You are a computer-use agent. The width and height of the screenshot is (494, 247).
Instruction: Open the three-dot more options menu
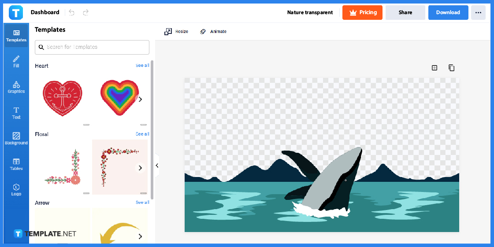[478, 13]
